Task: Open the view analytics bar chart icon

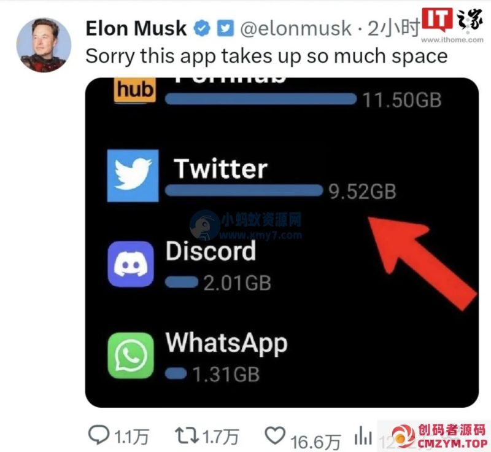Action: 363,435
